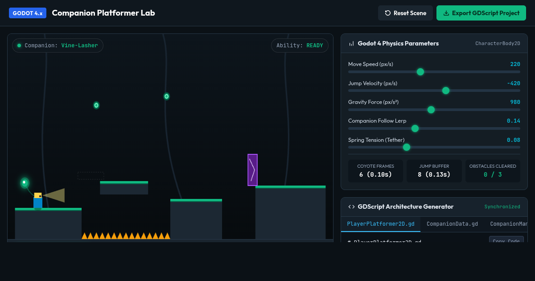Click the physics parameters bar-chart icon

pos(351,44)
